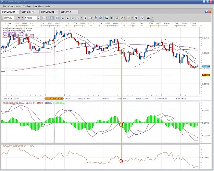This screenshot has width=214, height=171.
Task: Click the vertical line tool icon
Action: pos(112,18)
